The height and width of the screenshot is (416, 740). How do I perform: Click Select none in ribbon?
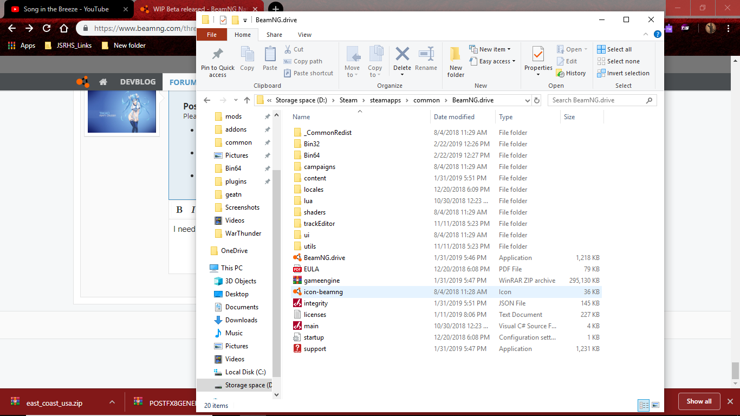(x=618, y=61)
